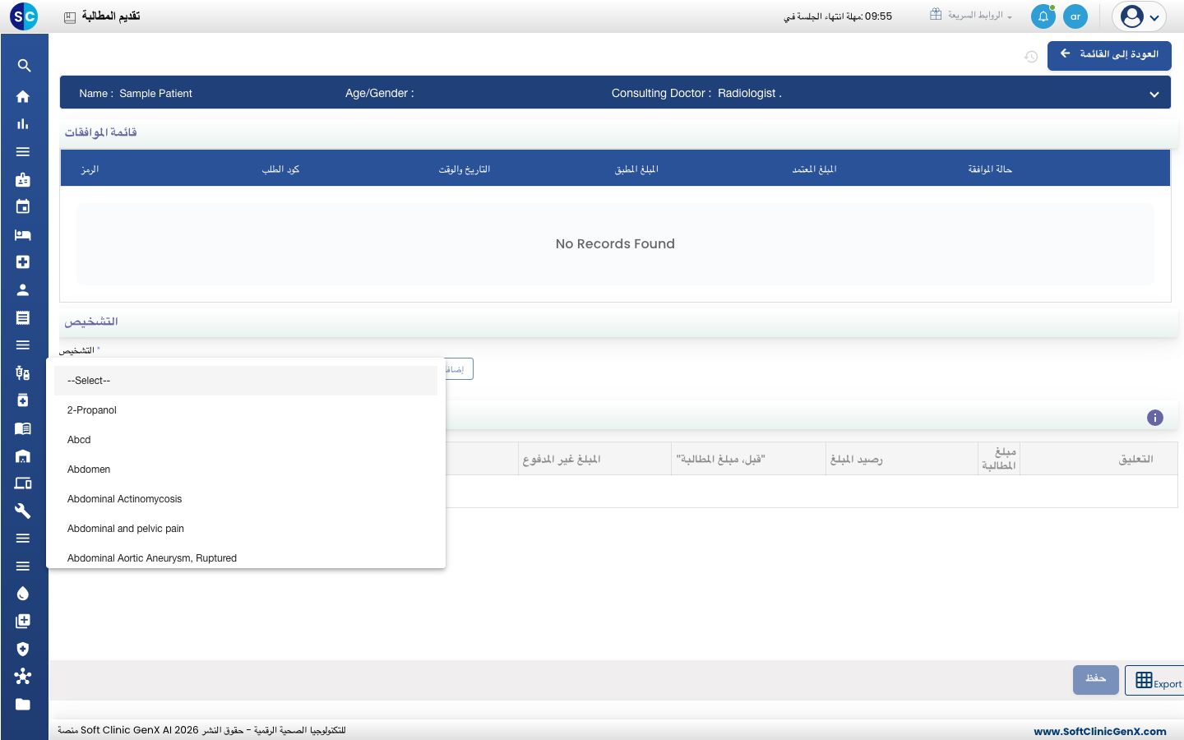
Task: Select '2-Propanol' from diagnosis list
Action: pos(246,410)
